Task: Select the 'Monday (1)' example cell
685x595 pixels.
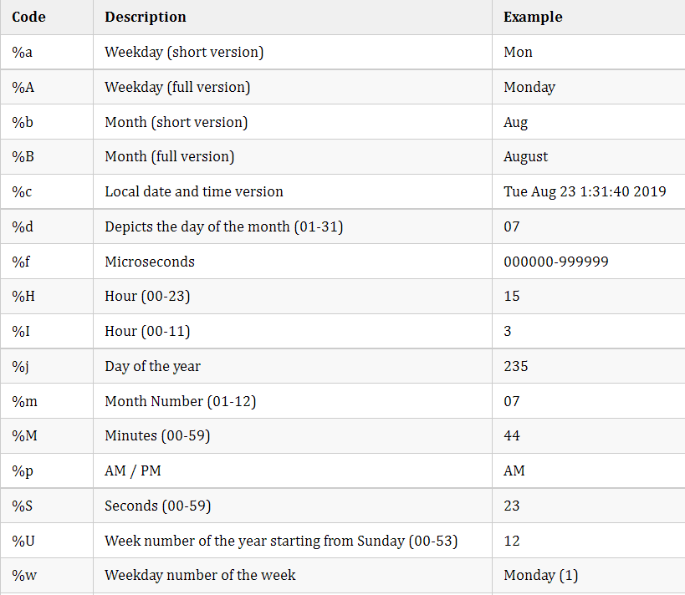Action: [x=540, y=575]
